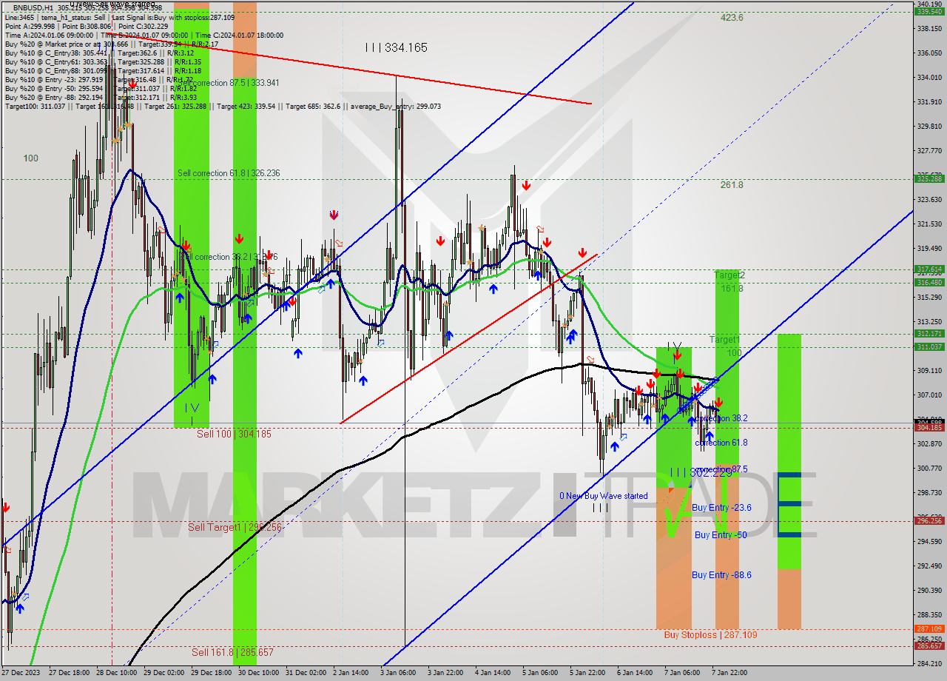Click the 321.530 price axis value
The width and height of the screenshot is (947, 681).
pos(929,224)
